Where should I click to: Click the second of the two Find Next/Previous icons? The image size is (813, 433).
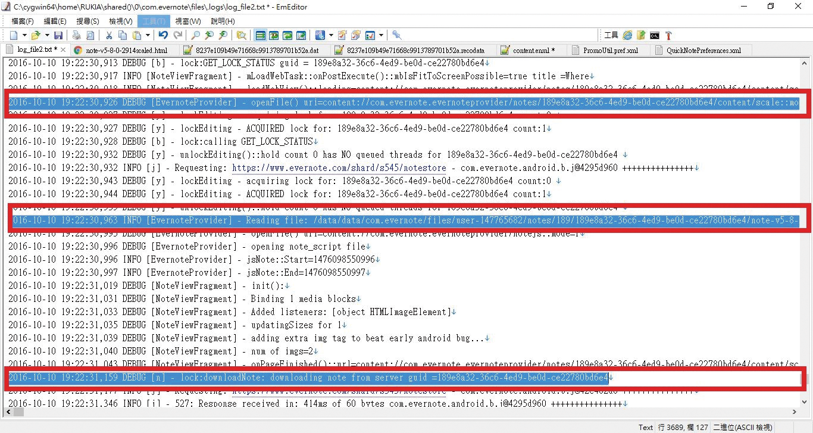tap(223, 35)
